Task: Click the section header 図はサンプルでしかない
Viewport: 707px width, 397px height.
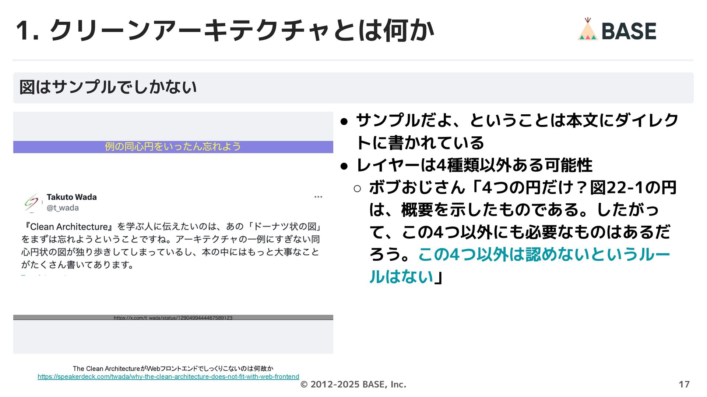Action: tap(108, 87)
